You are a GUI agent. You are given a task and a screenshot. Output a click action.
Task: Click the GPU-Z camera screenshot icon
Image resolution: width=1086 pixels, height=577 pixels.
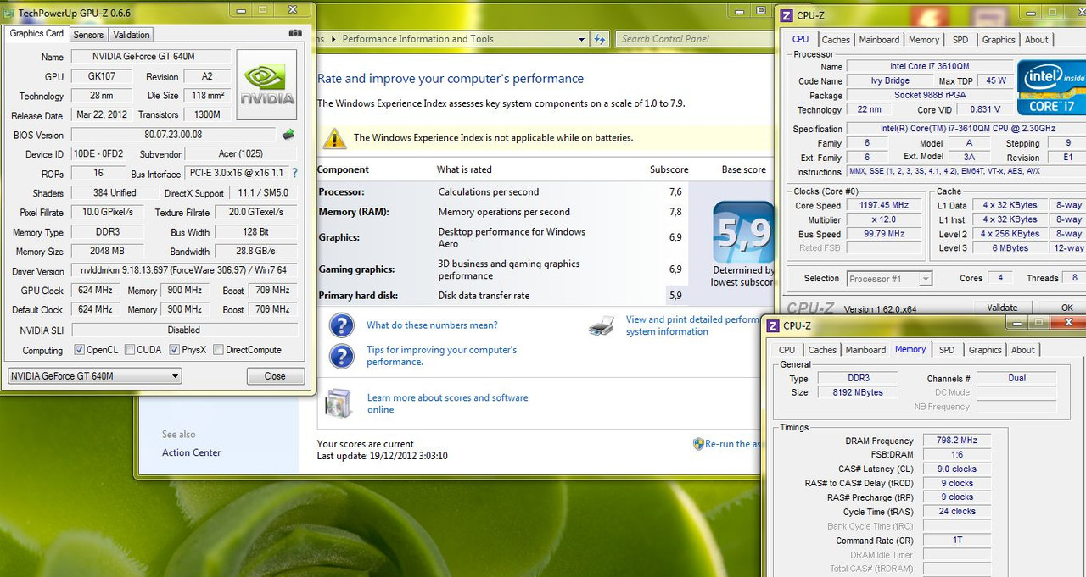295,33
